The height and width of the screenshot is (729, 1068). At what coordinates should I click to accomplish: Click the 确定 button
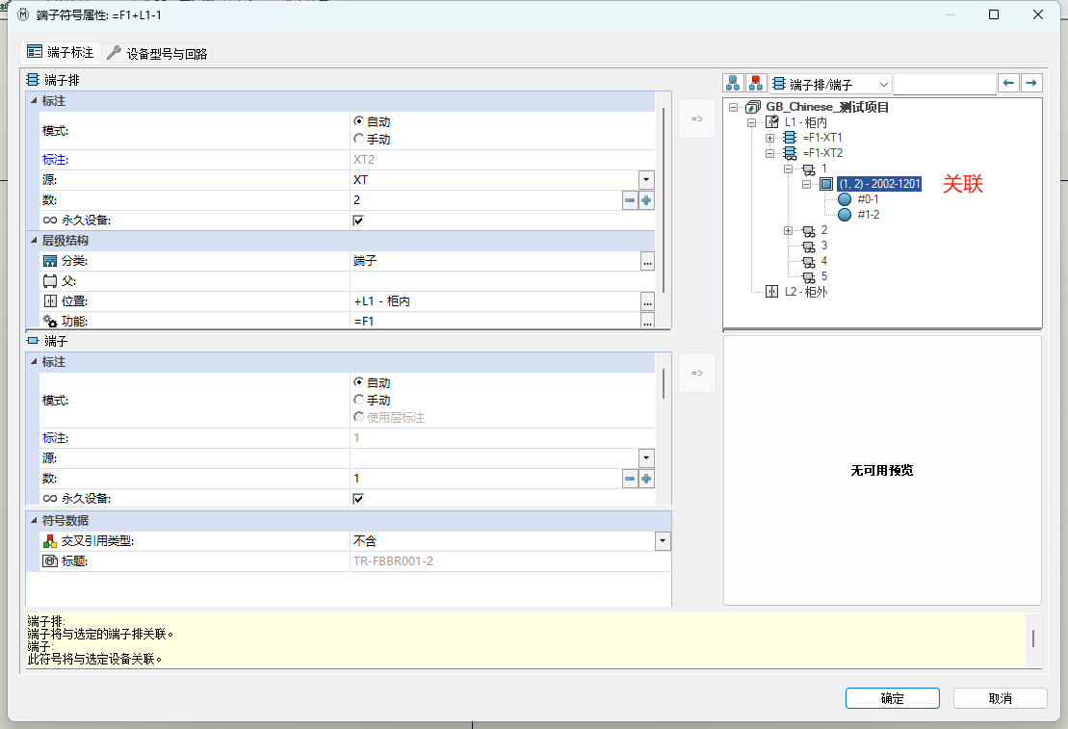click(892, 697)
